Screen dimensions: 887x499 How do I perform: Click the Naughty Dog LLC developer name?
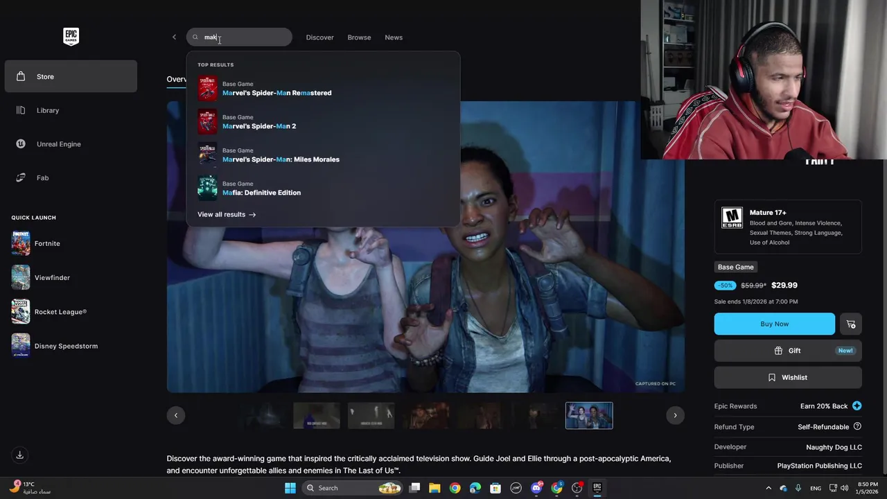click(834, 448)
